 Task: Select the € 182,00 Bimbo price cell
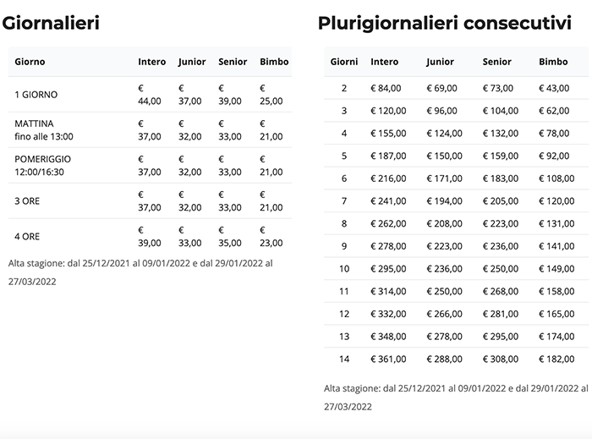click(x=555, y=359)
